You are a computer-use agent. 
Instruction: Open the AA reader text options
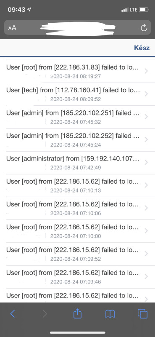(12, 28)
